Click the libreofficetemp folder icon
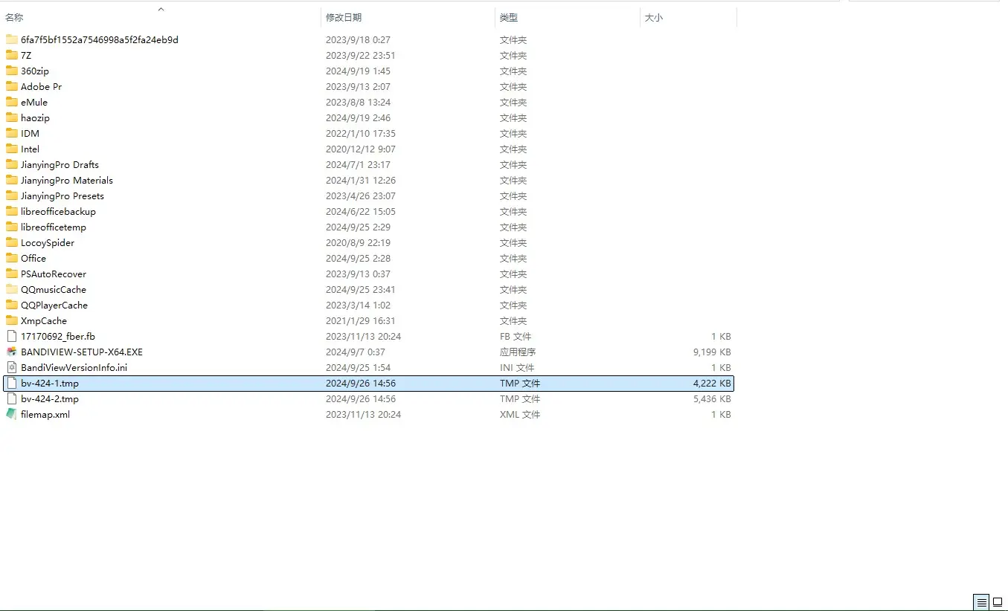This screenshot has height=611, width=1008. [11, 227]
